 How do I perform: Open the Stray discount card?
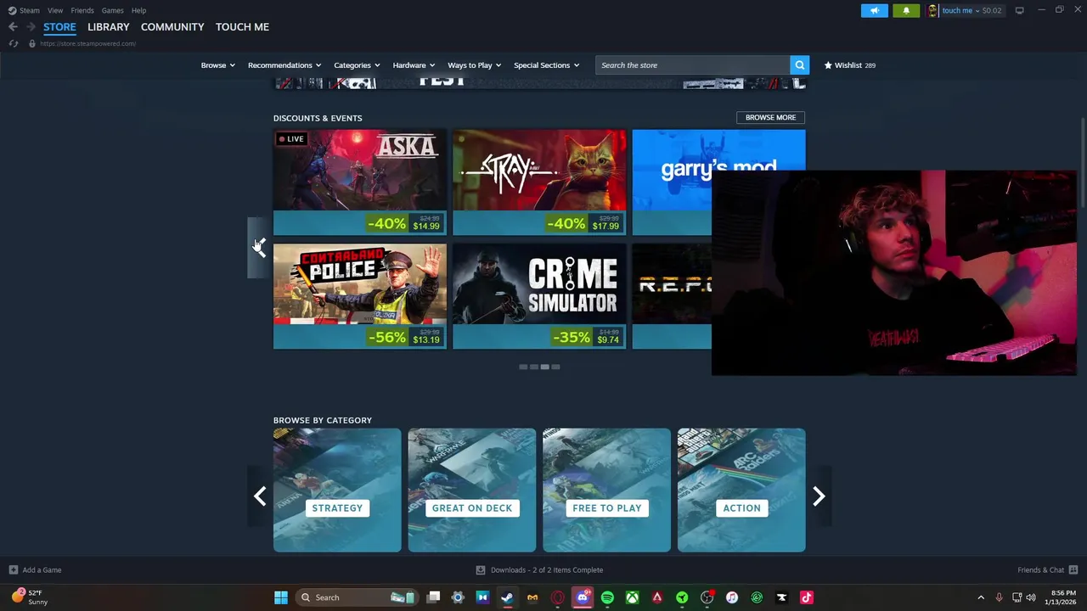[539, 182]
